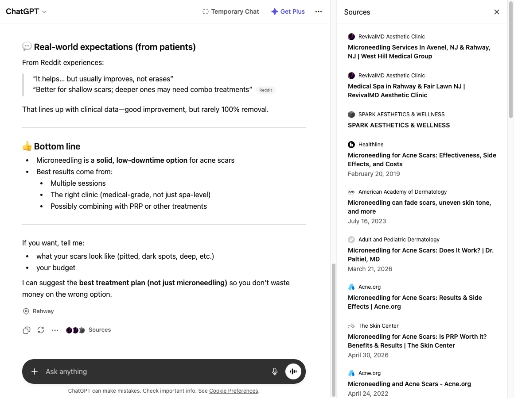Close the Sources panel
Image resolution: width=514 pixels, height=398 pixels.
tap(497, 12)
